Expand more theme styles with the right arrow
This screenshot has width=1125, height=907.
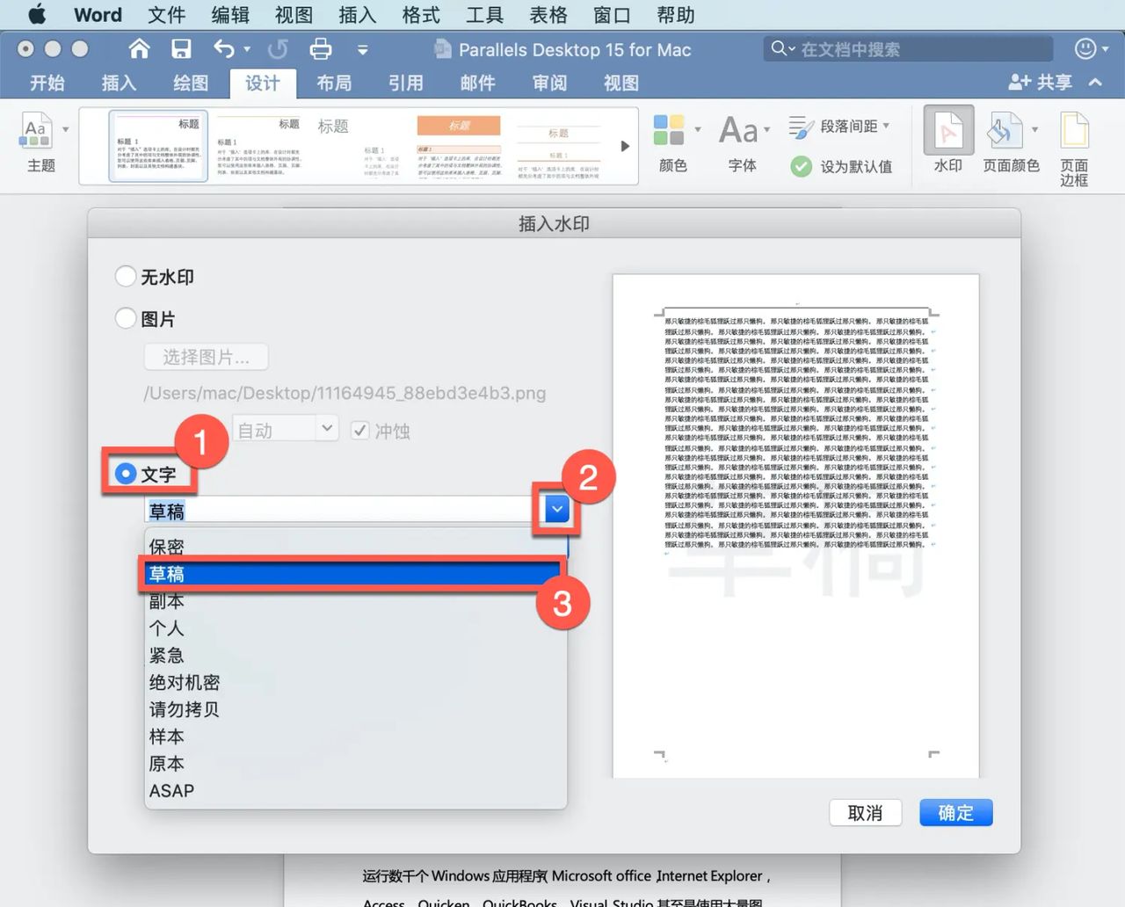click(625, 146)
